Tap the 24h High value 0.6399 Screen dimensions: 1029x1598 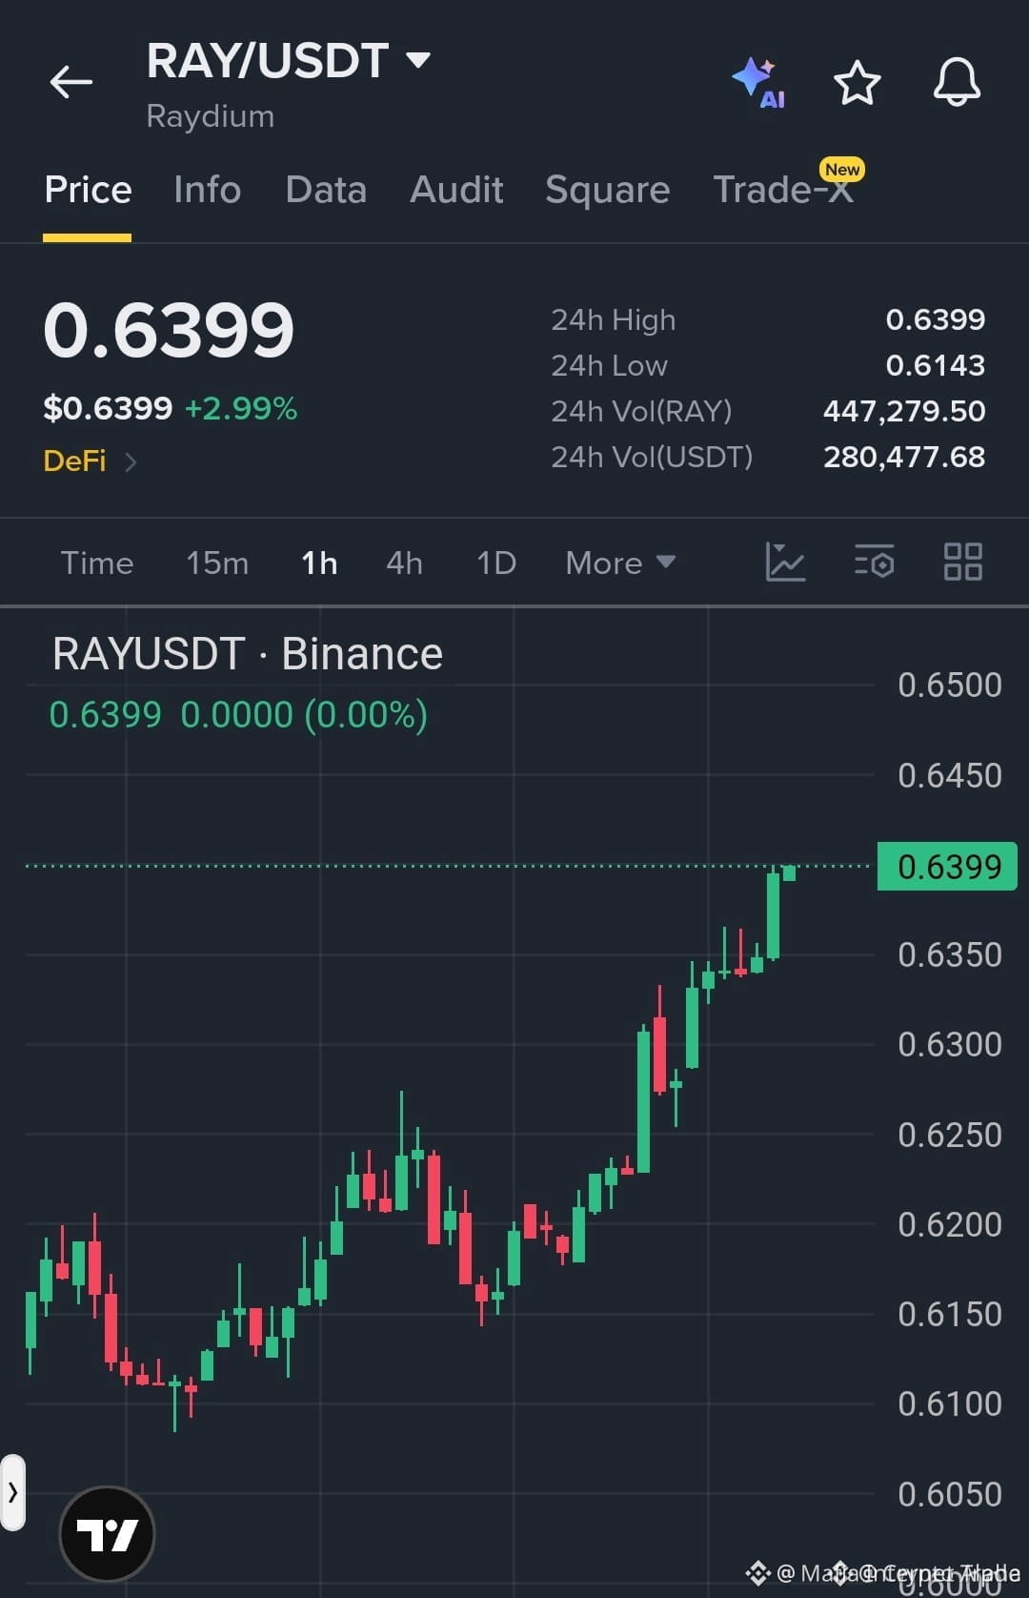click(x=936, y=319)
